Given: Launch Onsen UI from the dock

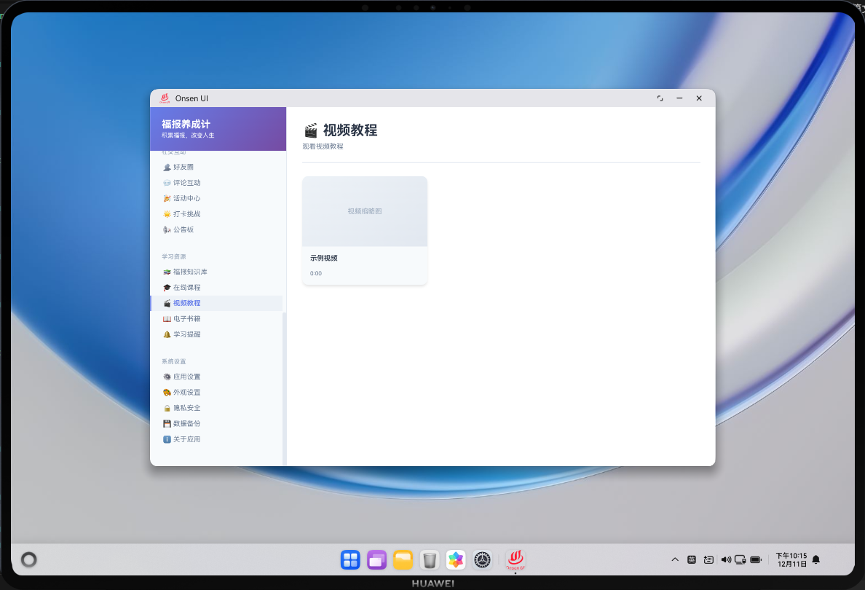Looking at the screenshot, I should (x=516, y=559).
